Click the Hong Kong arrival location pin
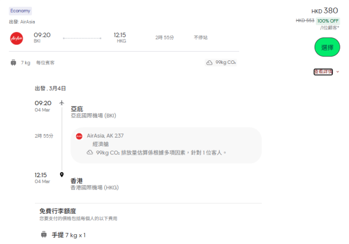The image size is (349, 244). (x=62, y=174)
